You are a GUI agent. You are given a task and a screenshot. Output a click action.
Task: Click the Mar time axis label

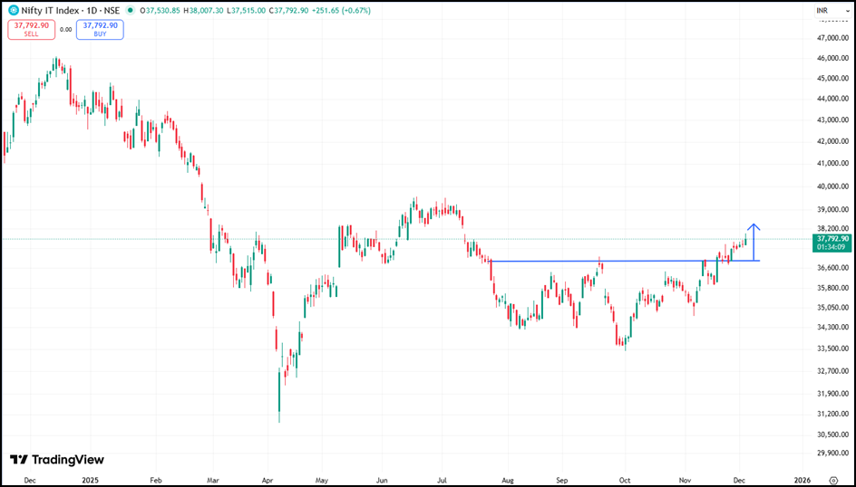[213, 481]
